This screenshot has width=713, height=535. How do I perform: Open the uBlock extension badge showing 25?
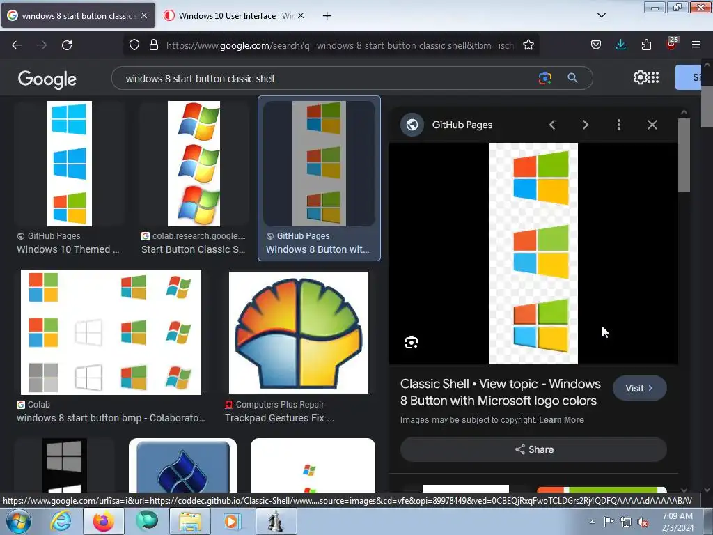click(672, 44)
